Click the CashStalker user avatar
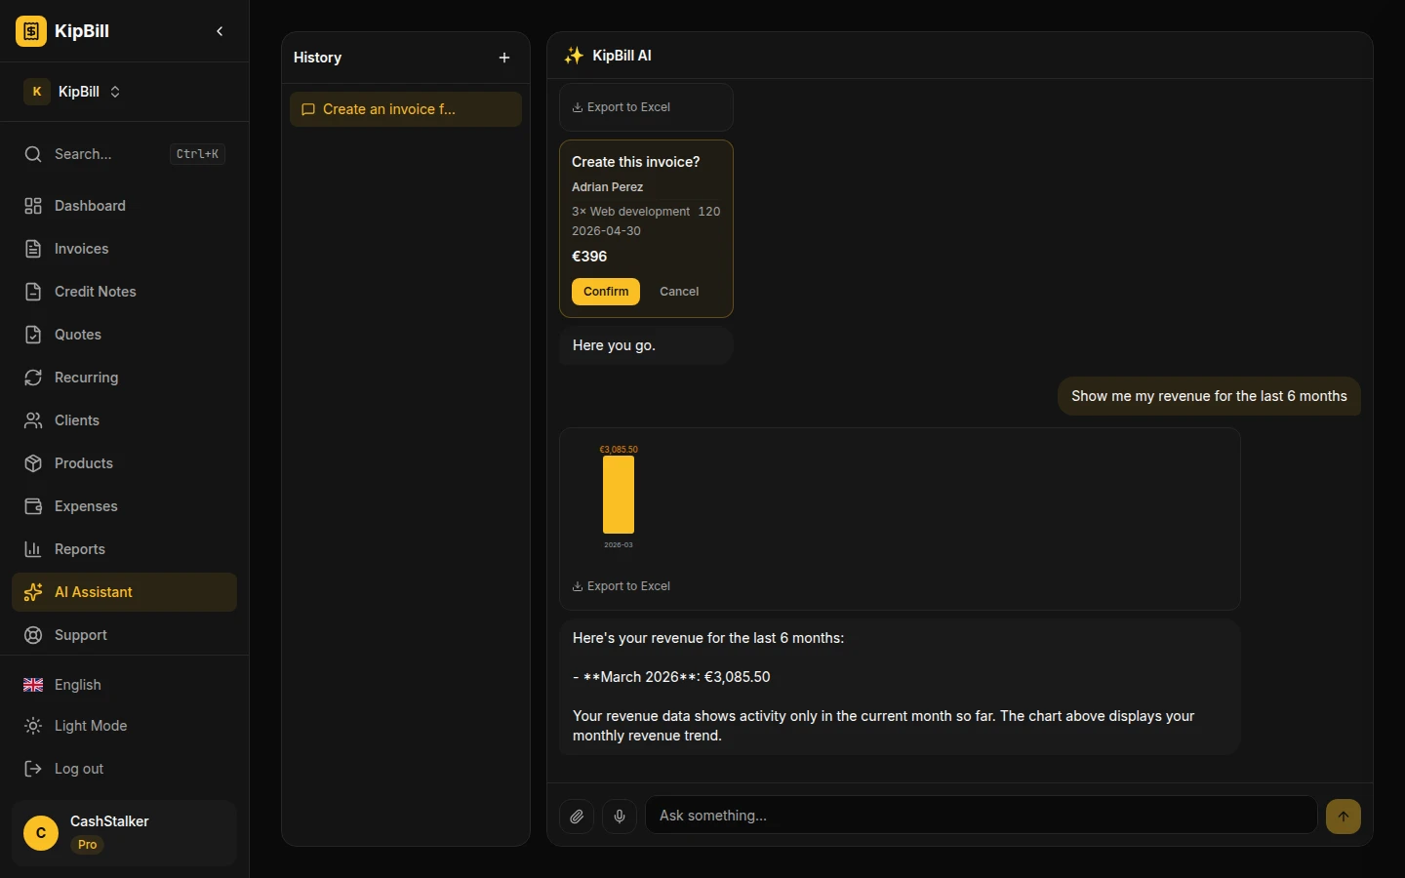The image size is (1405, 878). click(41, 832)
